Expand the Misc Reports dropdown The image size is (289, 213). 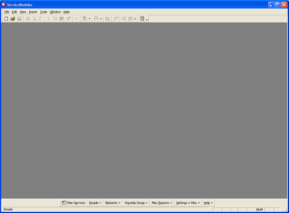click(161, 203)
